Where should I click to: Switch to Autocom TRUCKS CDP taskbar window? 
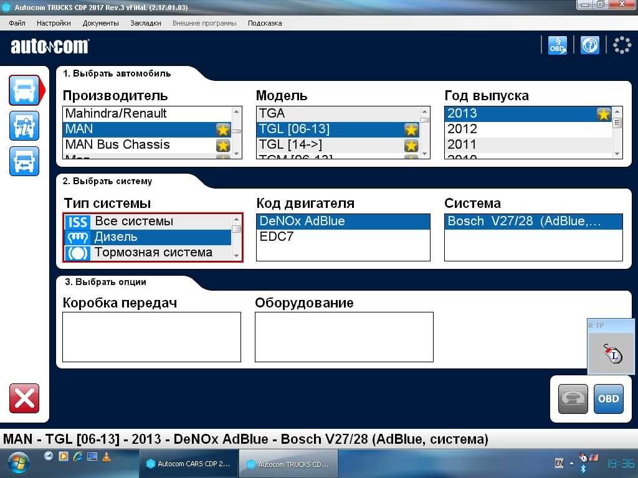pyautogui.click(x=288, y=464)
